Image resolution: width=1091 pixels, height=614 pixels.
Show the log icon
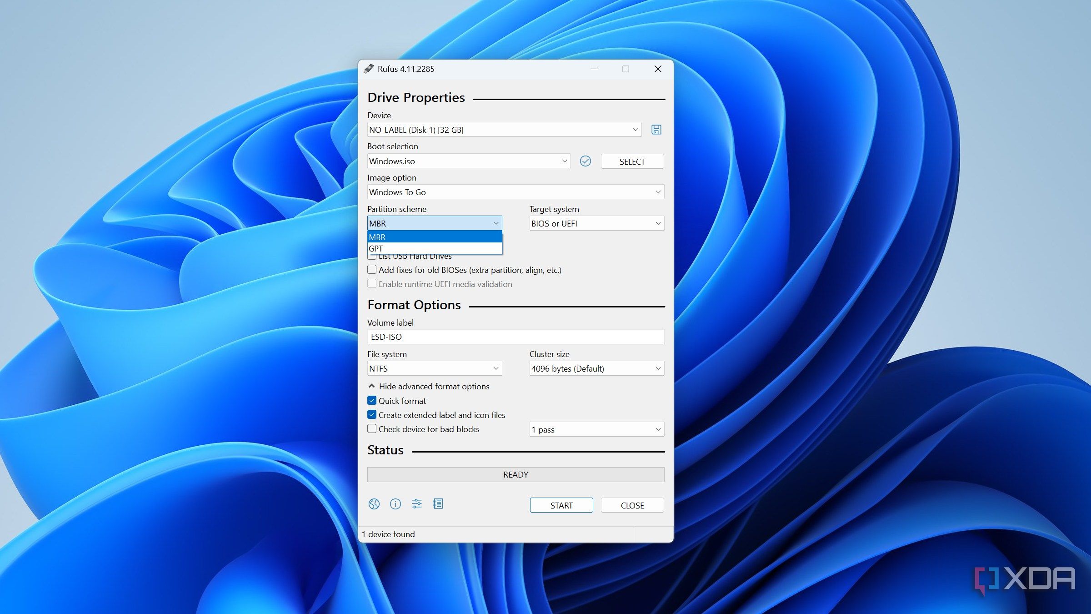(x=438, y=504)
